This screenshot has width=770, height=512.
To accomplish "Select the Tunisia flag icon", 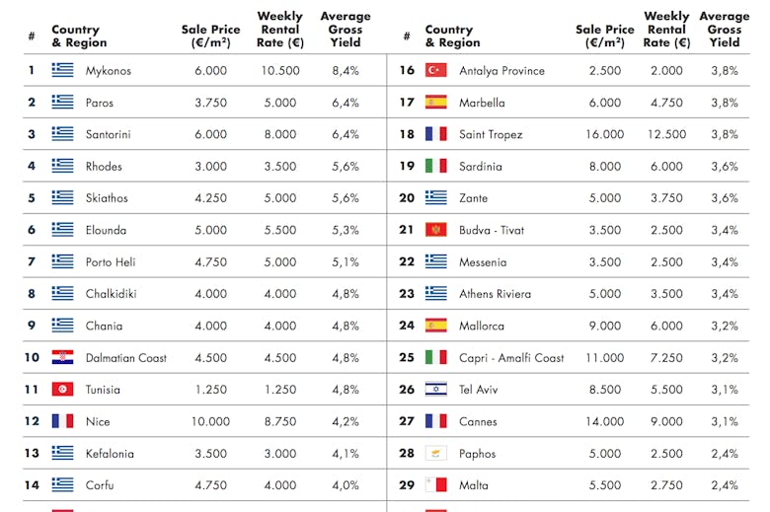I will point(63,389).
